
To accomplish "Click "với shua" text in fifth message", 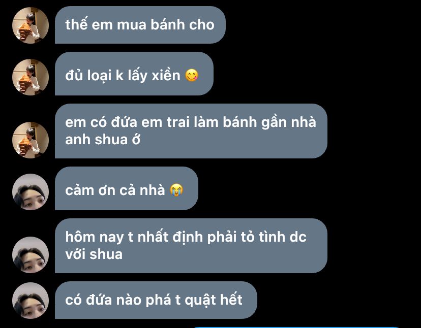I will click(94, 254).
